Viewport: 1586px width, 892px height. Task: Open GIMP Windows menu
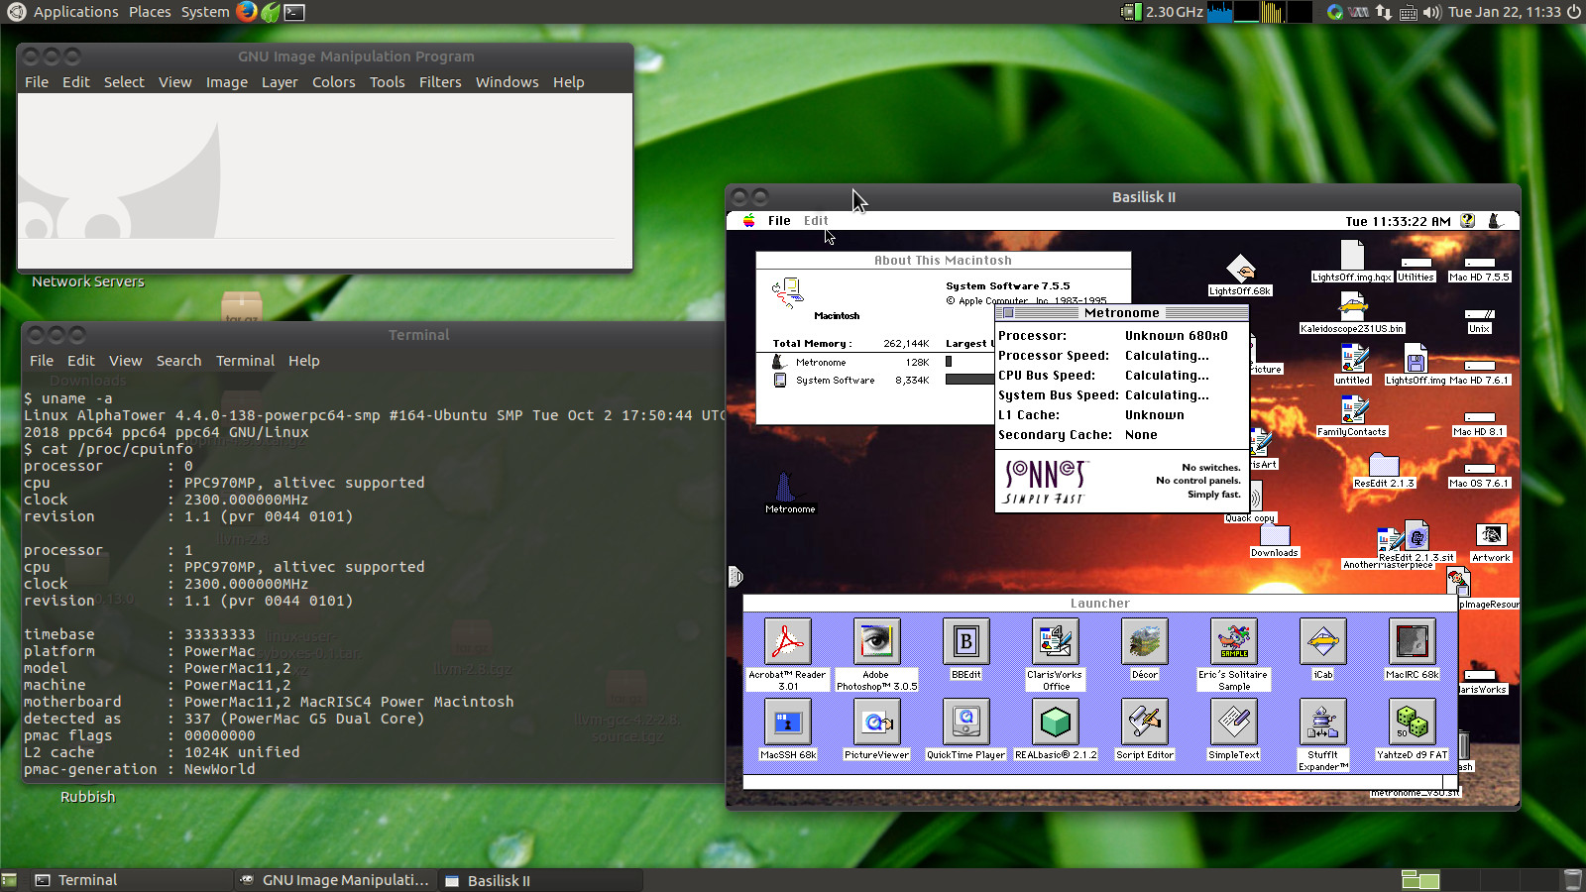(507, 82)
